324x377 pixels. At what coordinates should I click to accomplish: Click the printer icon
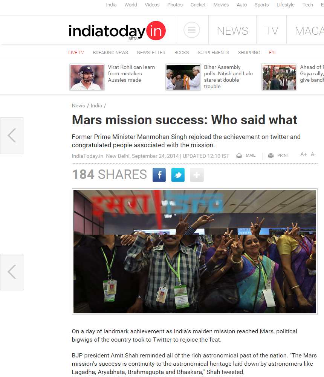point(271,156)
